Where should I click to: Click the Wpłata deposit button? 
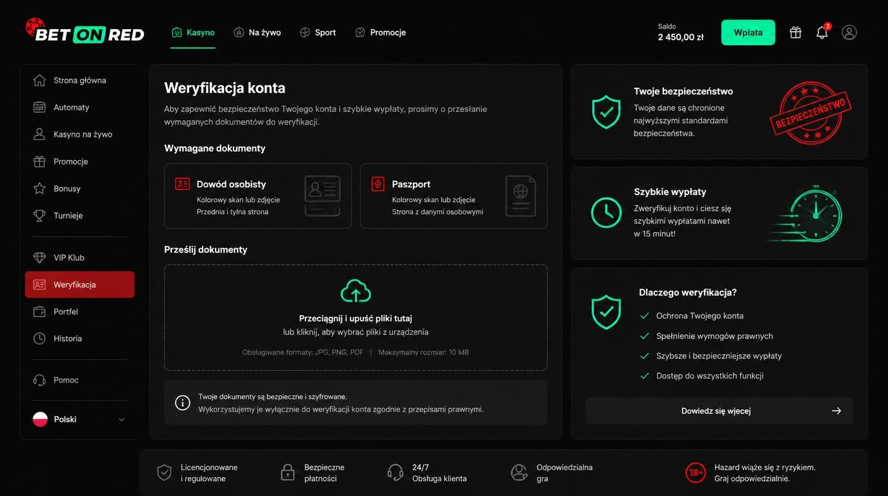coord(748,32)
